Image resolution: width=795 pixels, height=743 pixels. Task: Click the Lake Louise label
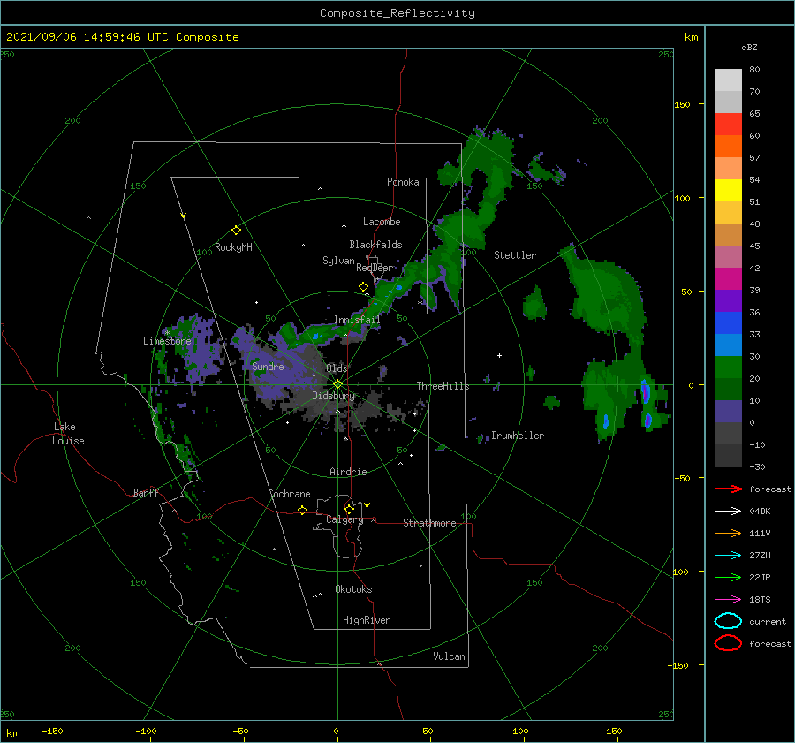tap(68, 434)
